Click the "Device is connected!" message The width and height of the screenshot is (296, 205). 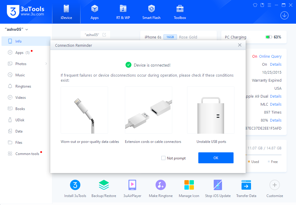pyautogui.click(x=152, y=65)
